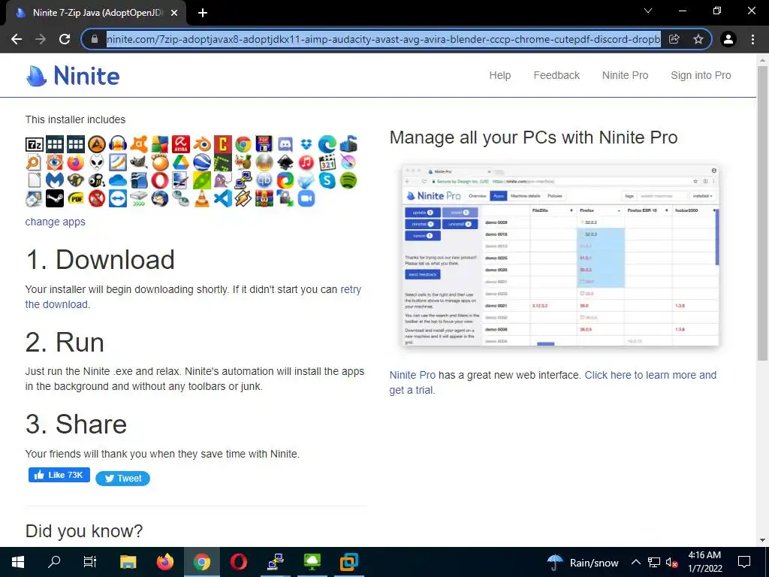Image resolution: width=769 pixels, height=577 pixels.
Task: Open the Ninite Pro web interface screenshot
Action: click(x=560, y=255)
